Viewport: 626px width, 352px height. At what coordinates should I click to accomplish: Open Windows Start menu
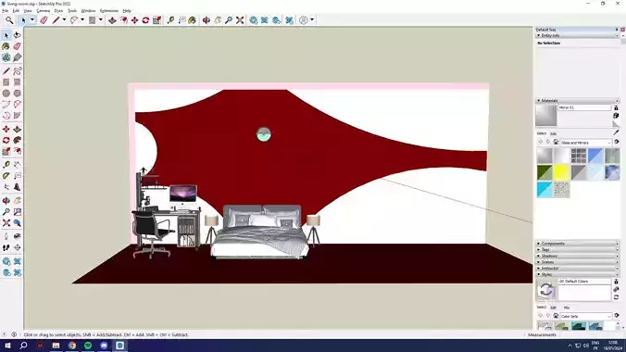[7, 346]
